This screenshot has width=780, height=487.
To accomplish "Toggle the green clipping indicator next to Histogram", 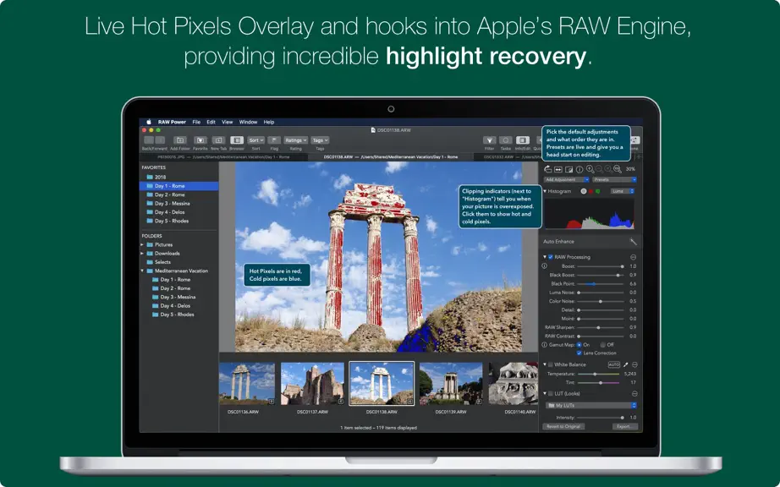I will (x=597, y=191).
